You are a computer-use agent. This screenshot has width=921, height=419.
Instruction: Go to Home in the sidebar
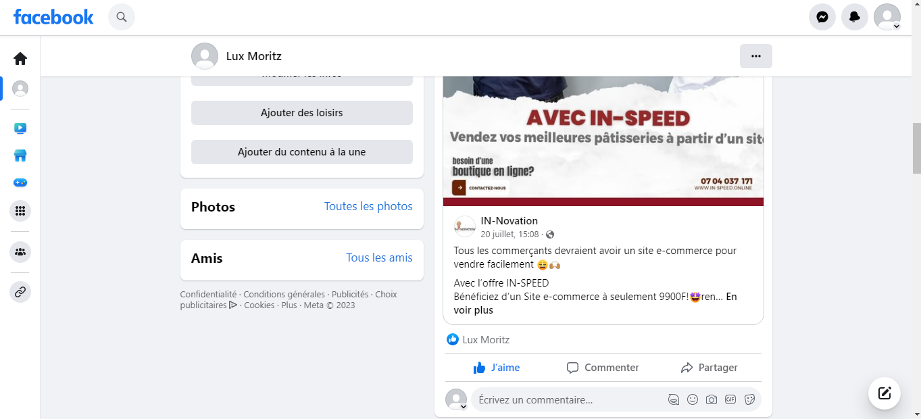click(20, 59)
